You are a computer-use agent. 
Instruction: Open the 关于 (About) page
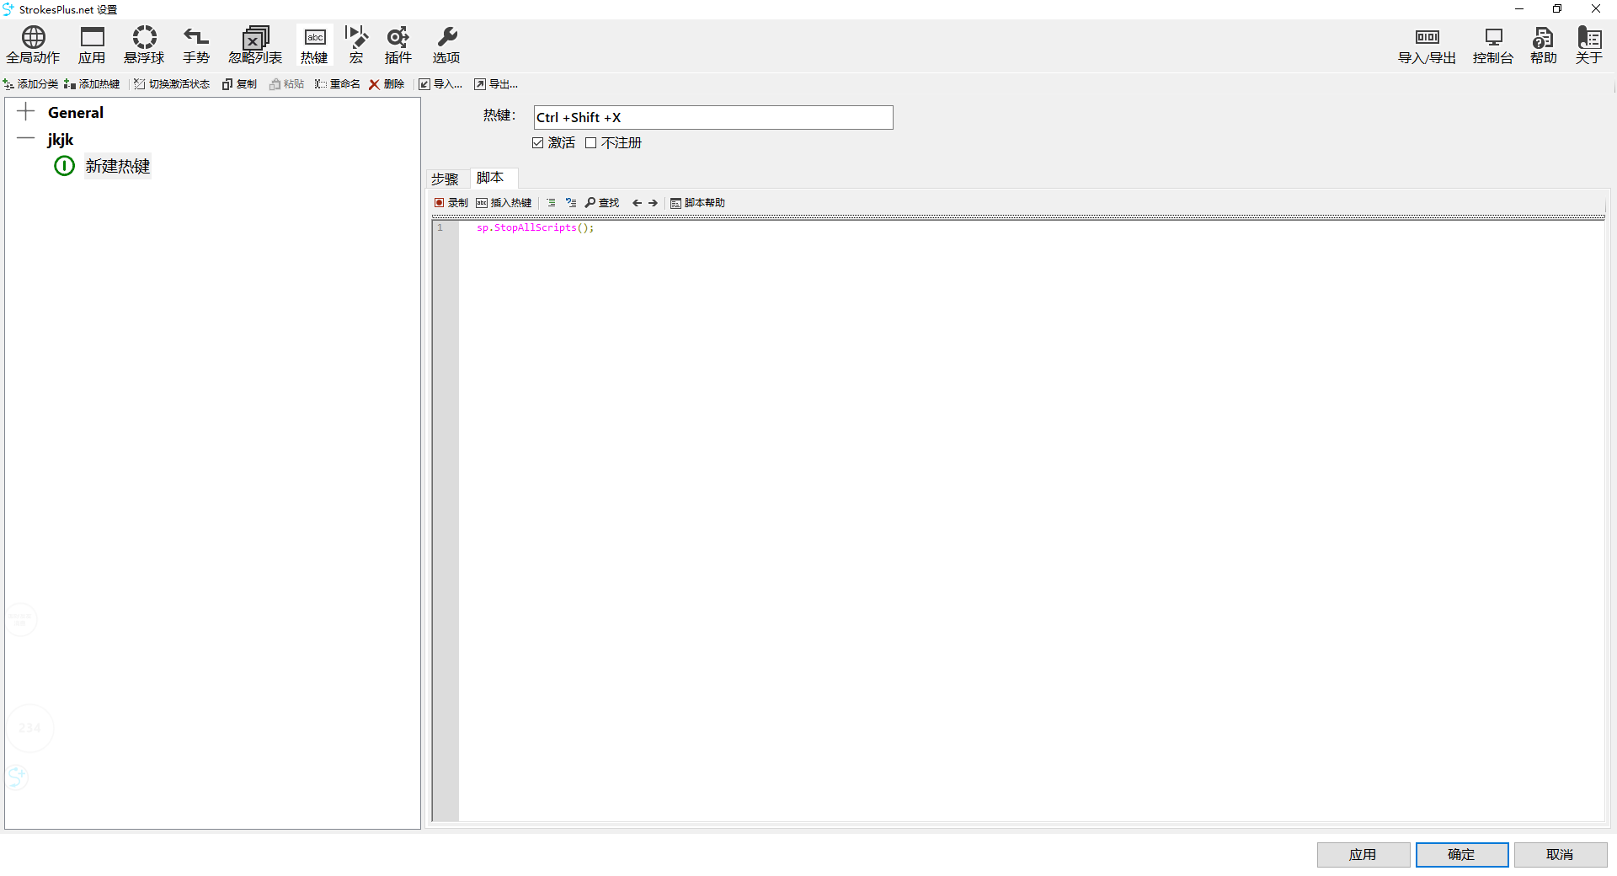click(x=1589, y=45)
